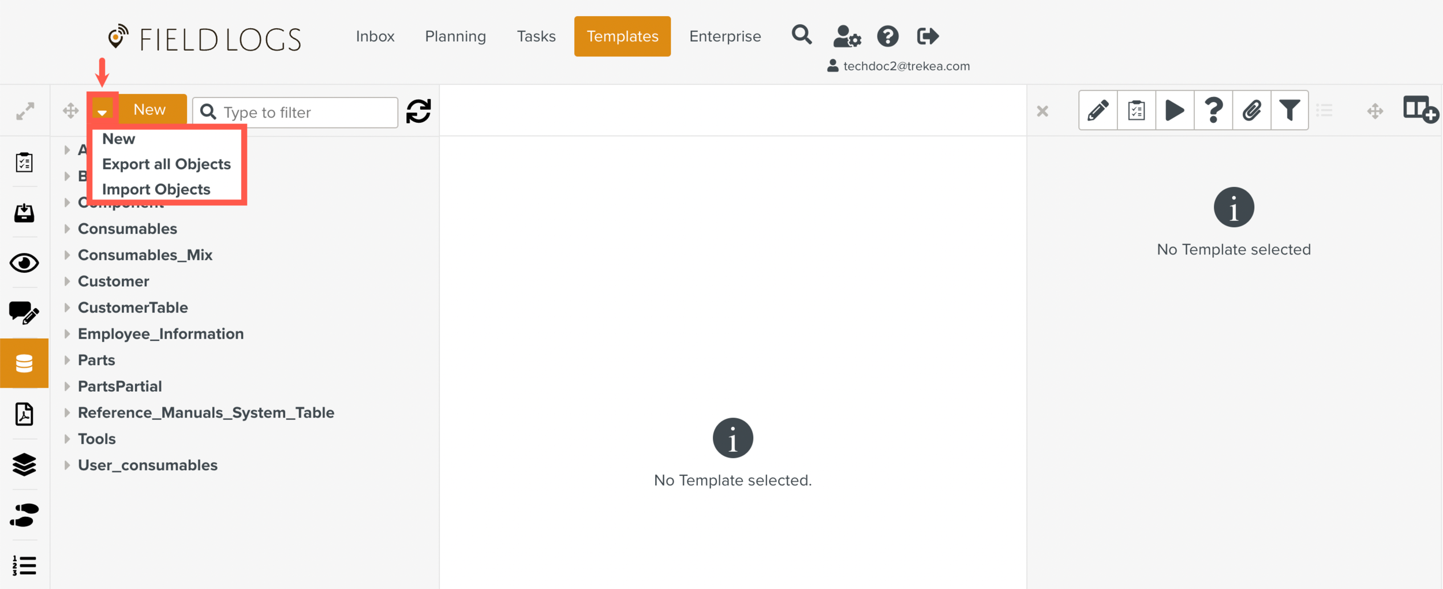Click the eye preview icon in the sidebar

24,264
